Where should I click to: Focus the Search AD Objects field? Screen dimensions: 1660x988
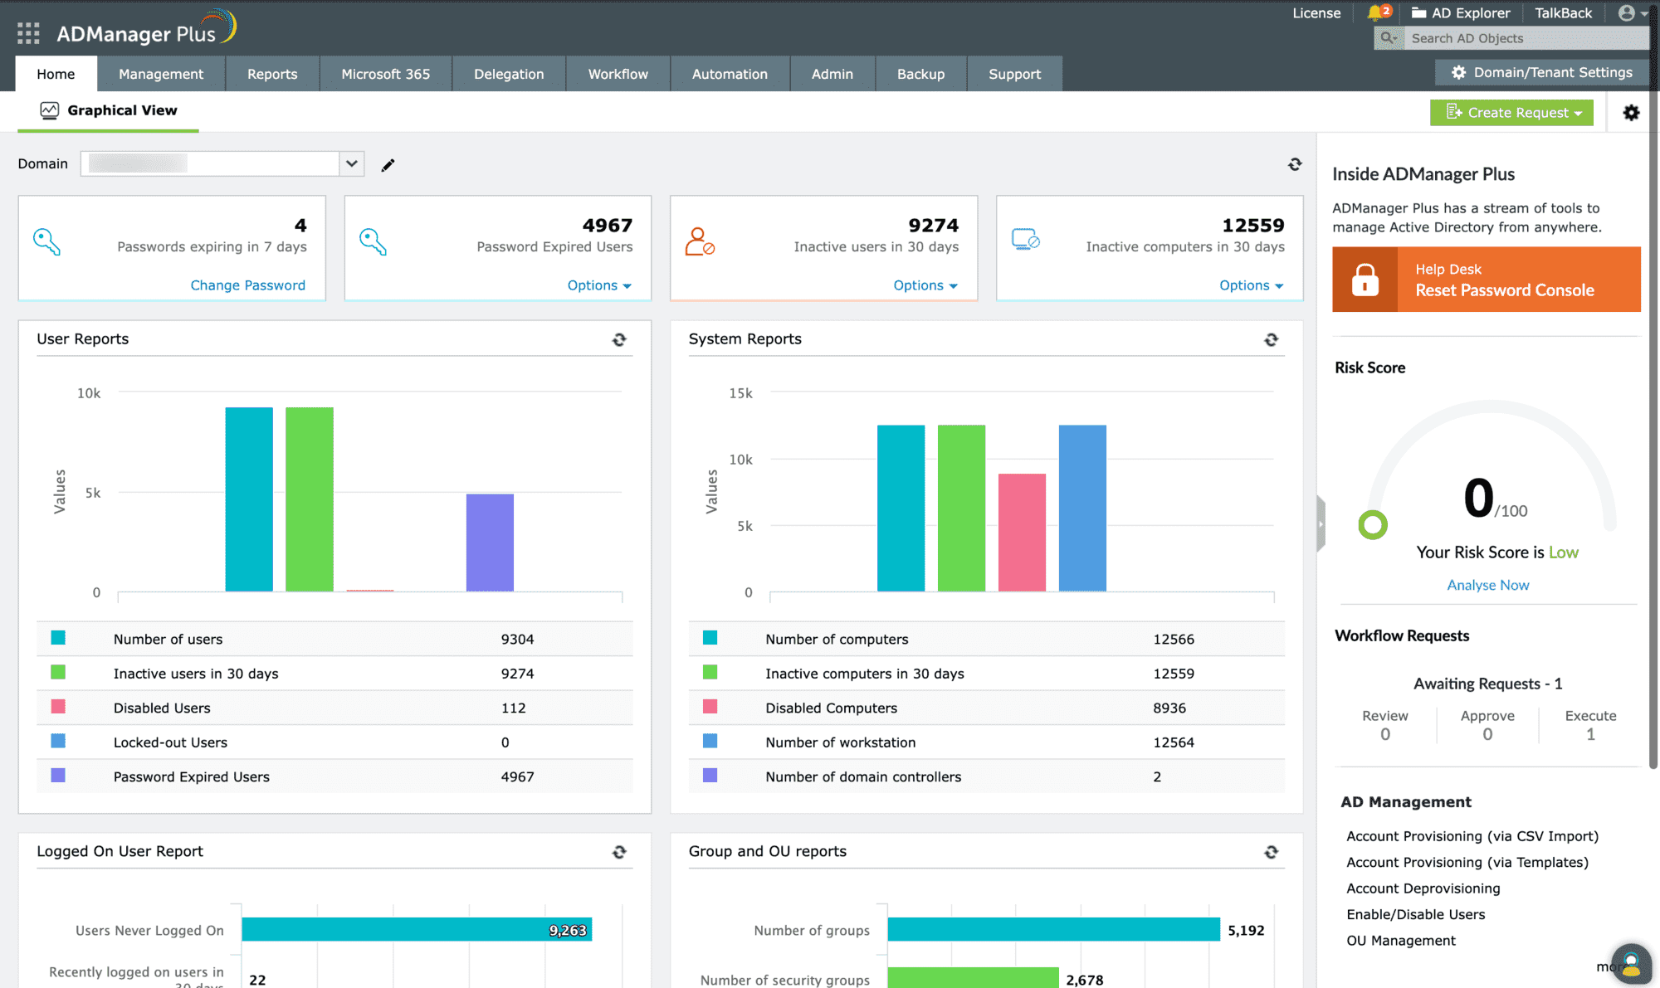(1526, 38)
